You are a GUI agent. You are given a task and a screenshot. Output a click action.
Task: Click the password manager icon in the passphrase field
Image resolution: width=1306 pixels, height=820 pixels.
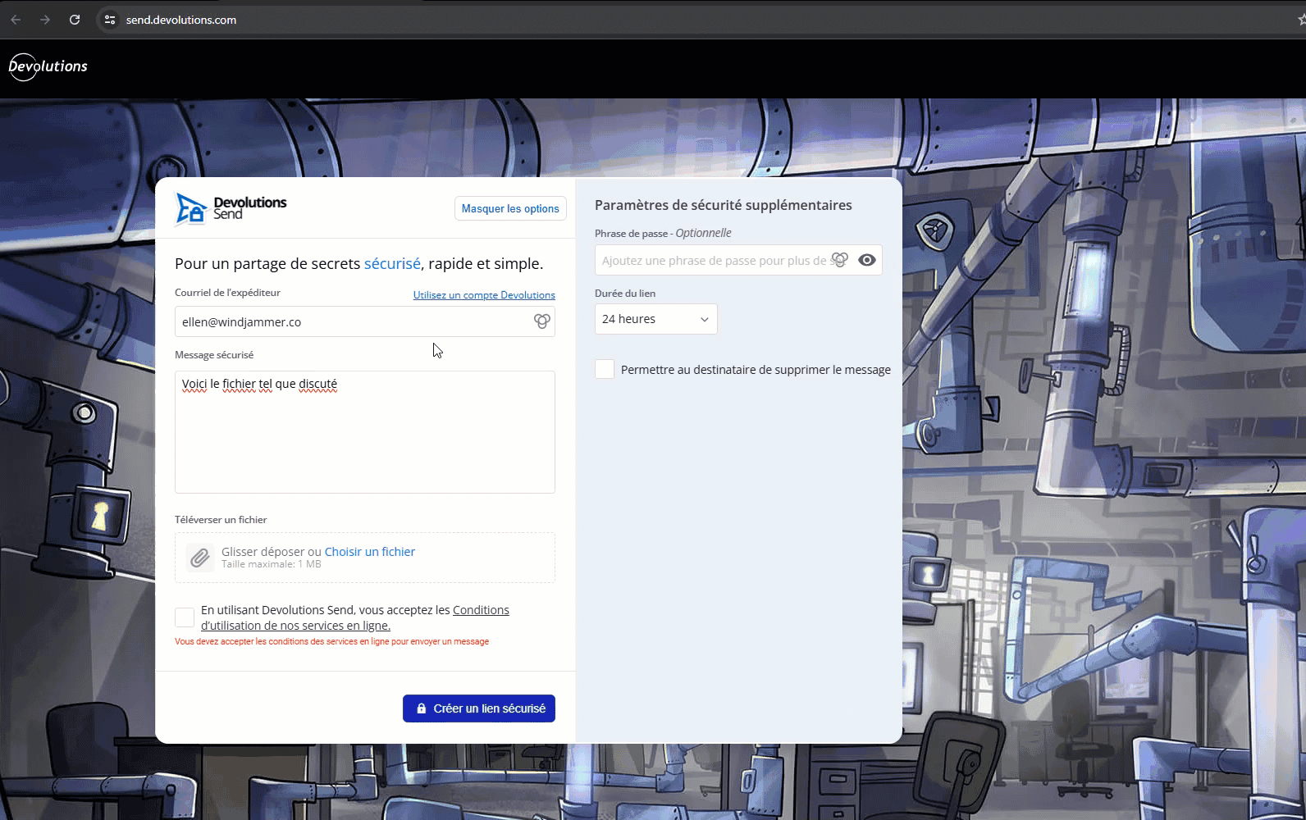click(x=839, y=260)
